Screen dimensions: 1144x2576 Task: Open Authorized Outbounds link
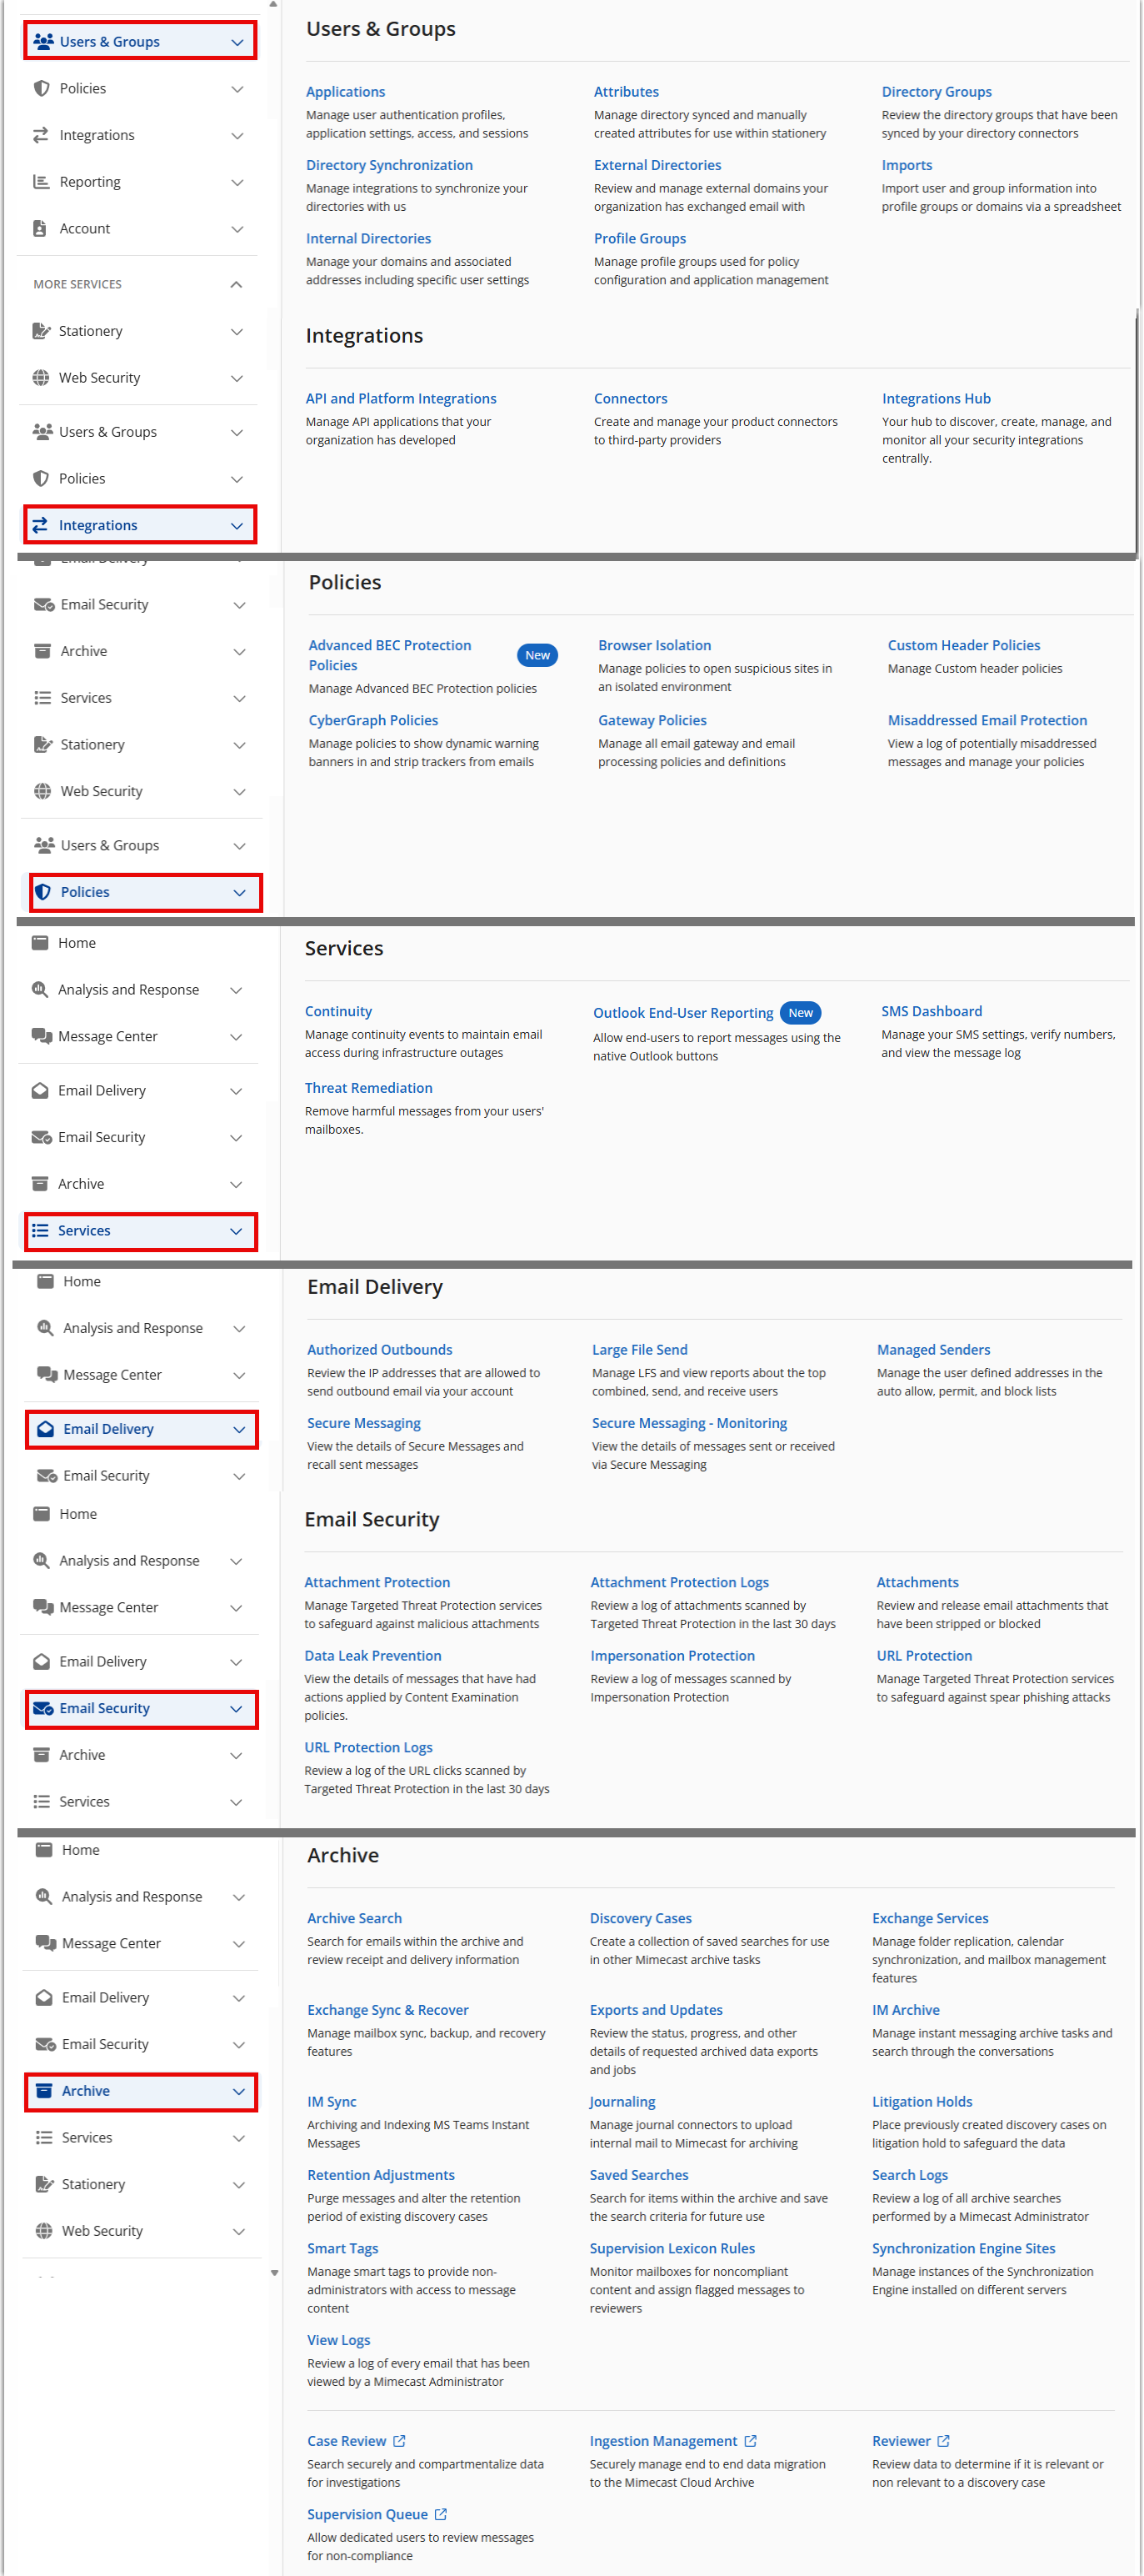(381, 1350)
